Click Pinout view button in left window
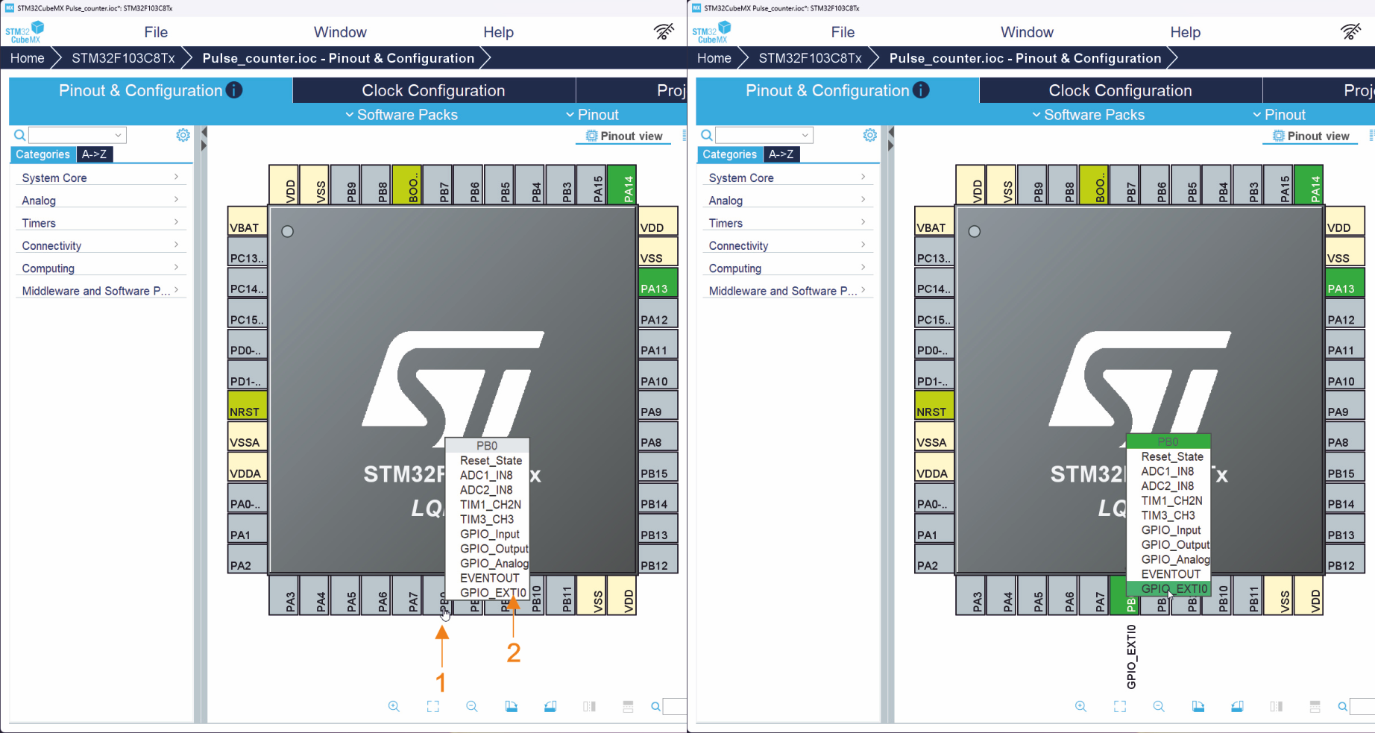 [x=624, y=136]
